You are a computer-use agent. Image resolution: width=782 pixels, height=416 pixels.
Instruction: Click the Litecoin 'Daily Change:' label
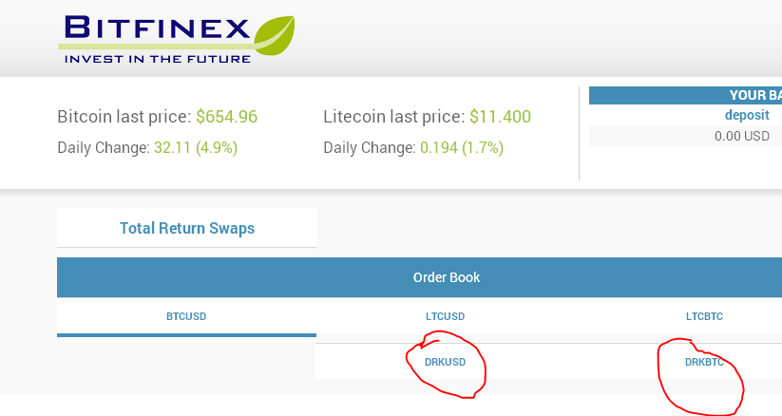pos(369,148)
